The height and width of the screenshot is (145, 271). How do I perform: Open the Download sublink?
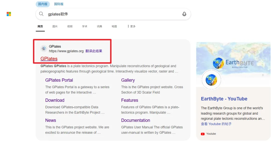[55, 100]
